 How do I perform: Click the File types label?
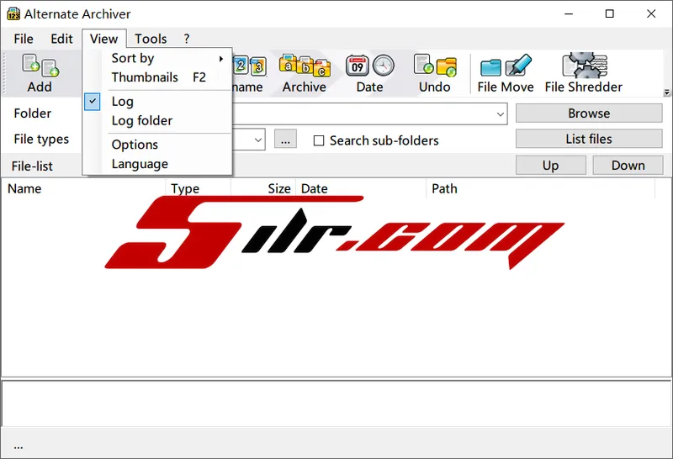[41, 139]
